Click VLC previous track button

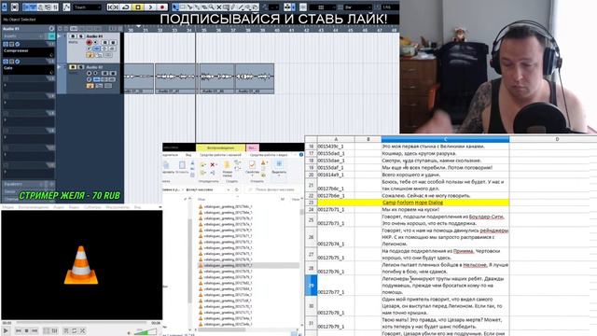[x=18, y=330]
